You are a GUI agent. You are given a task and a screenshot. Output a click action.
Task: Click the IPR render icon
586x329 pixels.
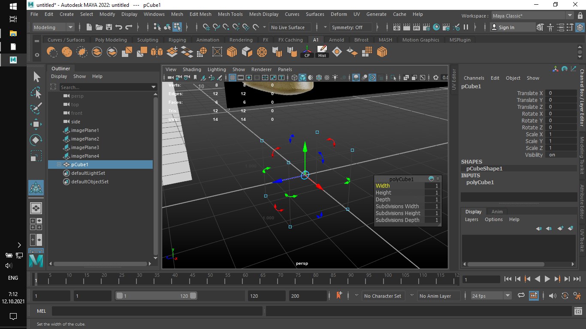[x=417, y=27]
